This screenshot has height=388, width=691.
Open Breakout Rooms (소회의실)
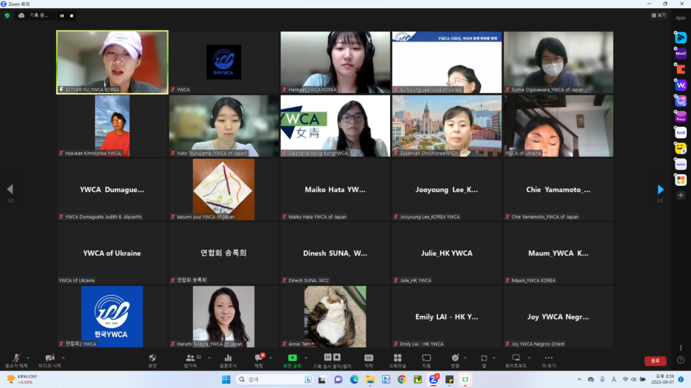[x=397, y=360]
